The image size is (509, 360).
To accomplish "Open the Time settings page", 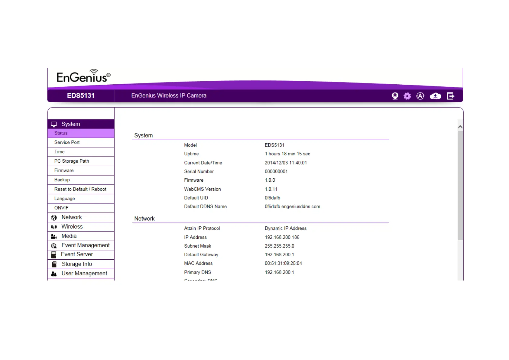I will click(81, 152).
